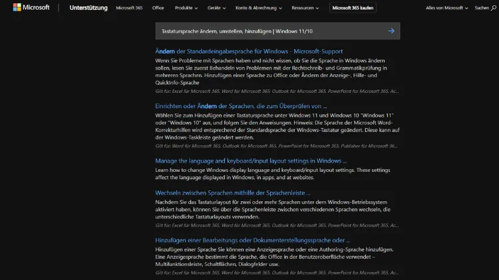Open Manage the language and keyboard result
Viewport: 499px width, 280px height.
(x=251, y=161)
